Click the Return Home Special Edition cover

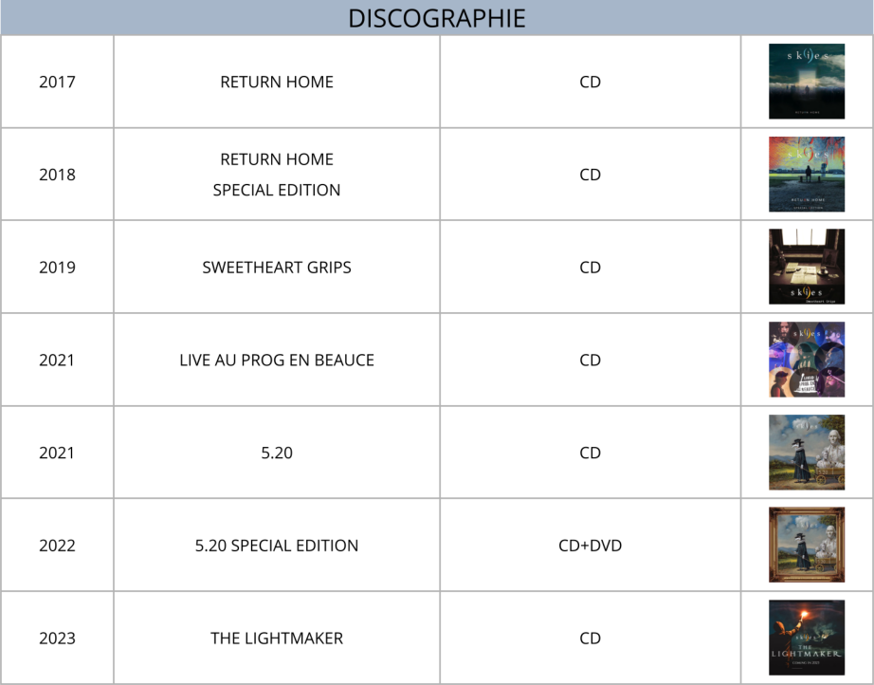coord(806,175)
